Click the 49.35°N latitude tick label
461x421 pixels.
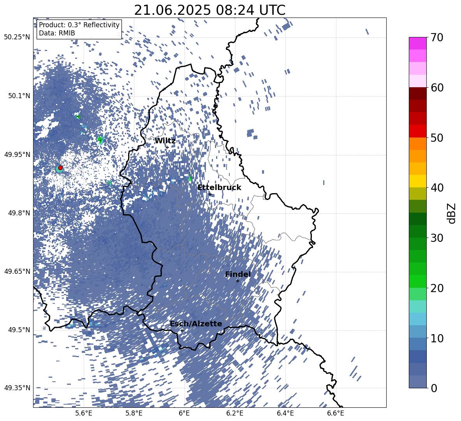[17, 388]
